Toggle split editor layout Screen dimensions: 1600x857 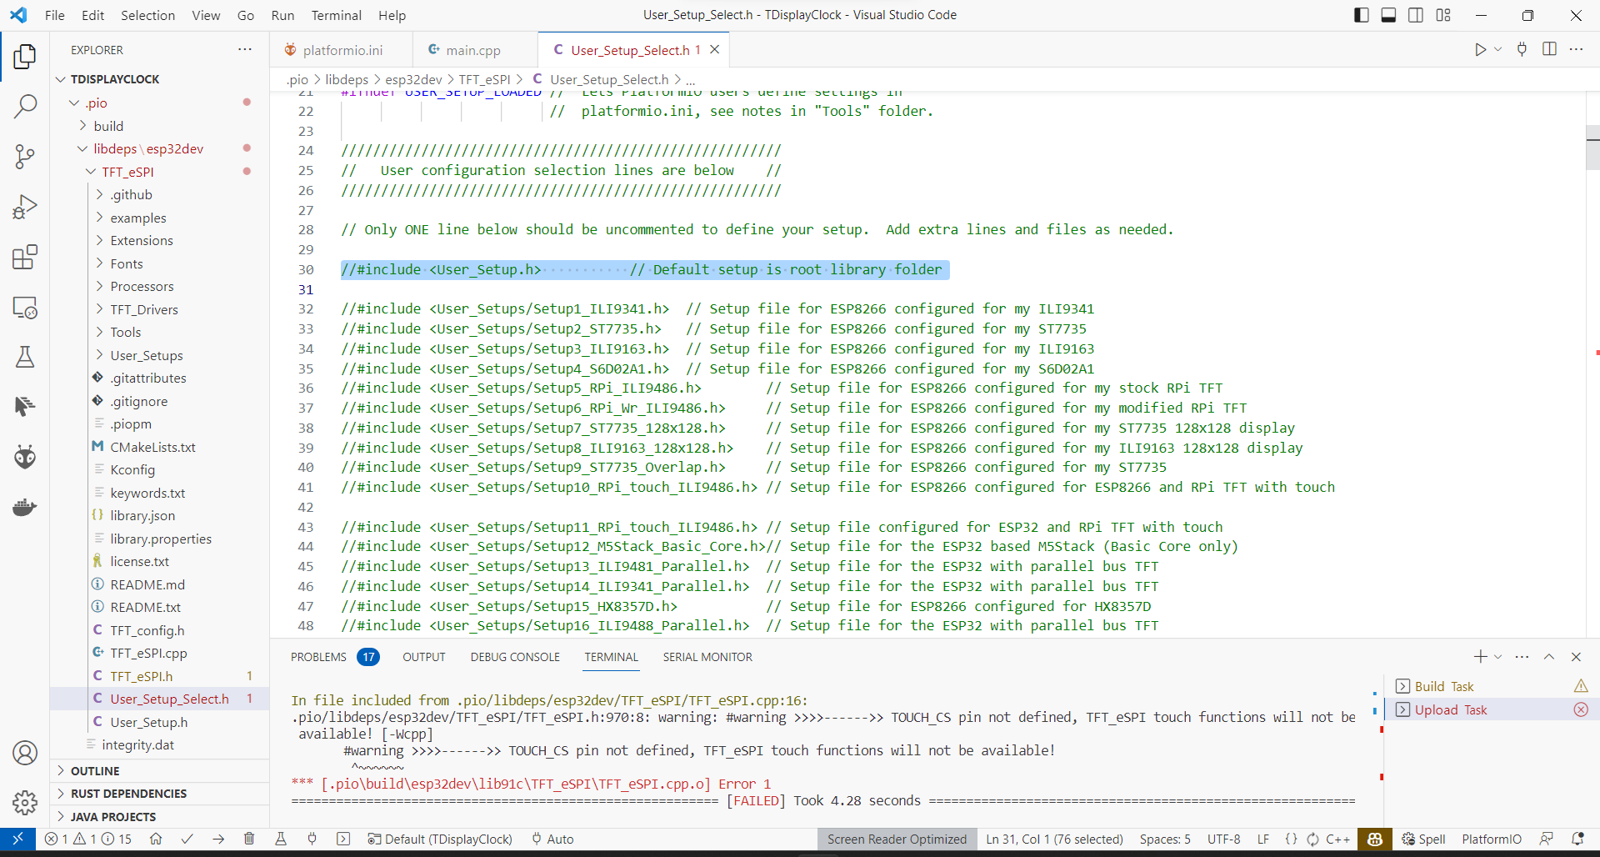(x=1550, y=49)
